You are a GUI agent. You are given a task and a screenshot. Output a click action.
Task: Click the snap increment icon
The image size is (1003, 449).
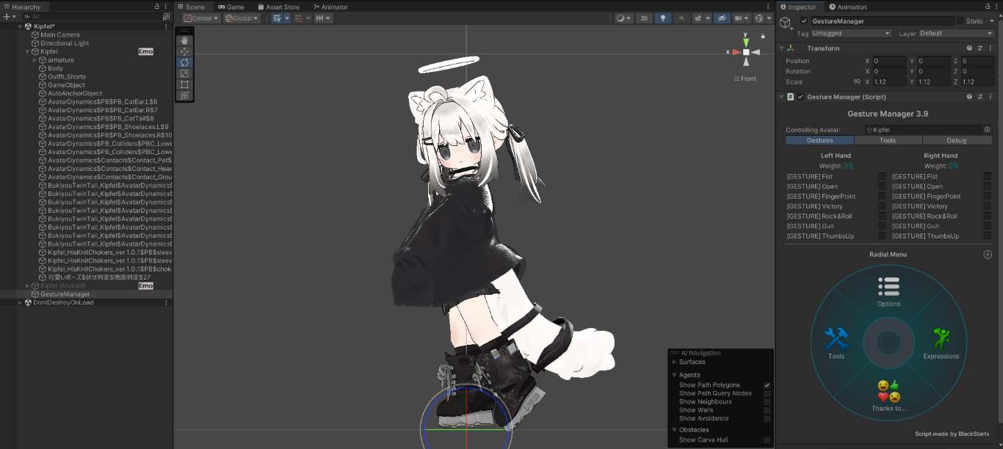point(323,18)
